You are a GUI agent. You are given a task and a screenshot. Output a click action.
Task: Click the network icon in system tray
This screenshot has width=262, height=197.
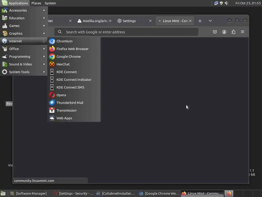point(216,3)
